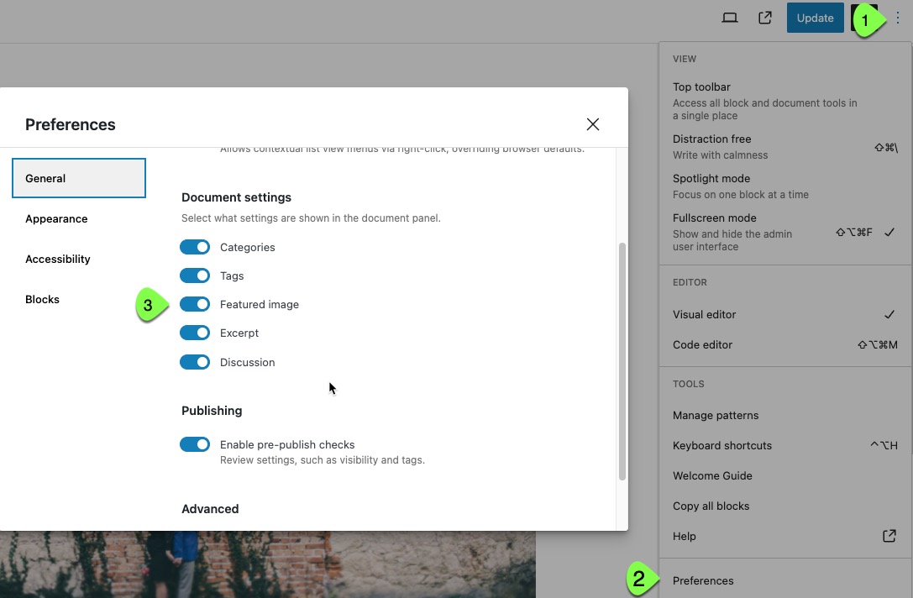
Task: Open the post in new tab icon
Action: click(765, 18)
